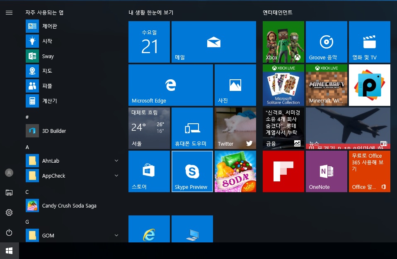Click the 엔터테인먼트 group header
This screenshot has height=259, width=397.
click(278, 12)
